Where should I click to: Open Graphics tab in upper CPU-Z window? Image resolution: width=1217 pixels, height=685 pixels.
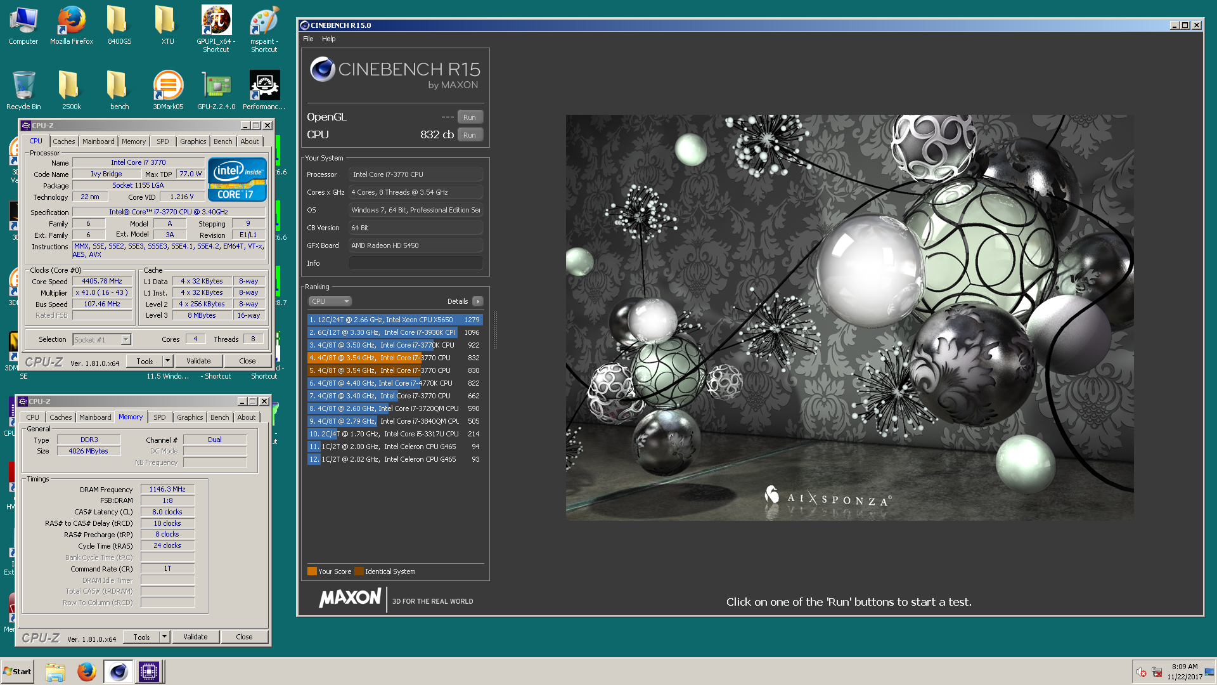tap(193, 141)
